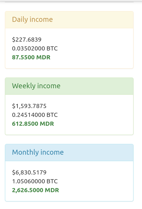This screenshot has height=209, width=142.
Task: Select the weekly dollar amount $1,593.7875
Action: pos(29,106)
